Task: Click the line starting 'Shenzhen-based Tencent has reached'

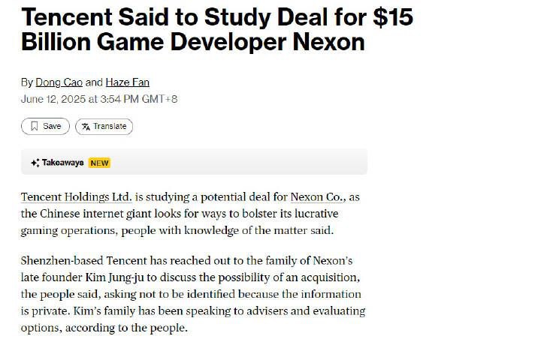Action: 186,260
